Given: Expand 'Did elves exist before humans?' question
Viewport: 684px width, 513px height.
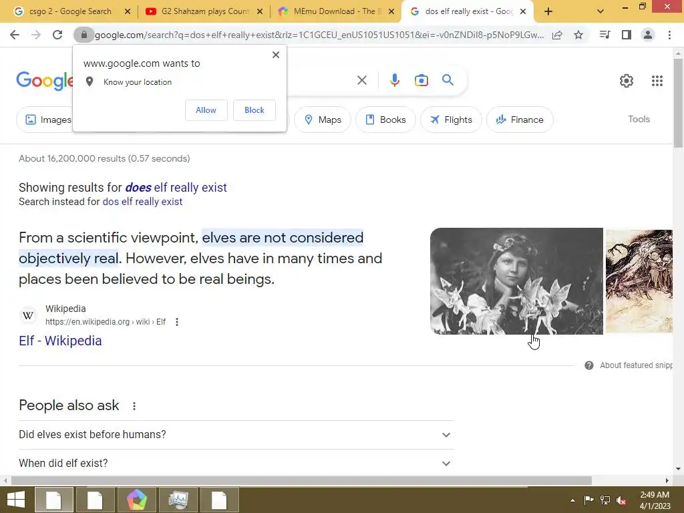Looking at the screenshot, I should click(236, 435).
